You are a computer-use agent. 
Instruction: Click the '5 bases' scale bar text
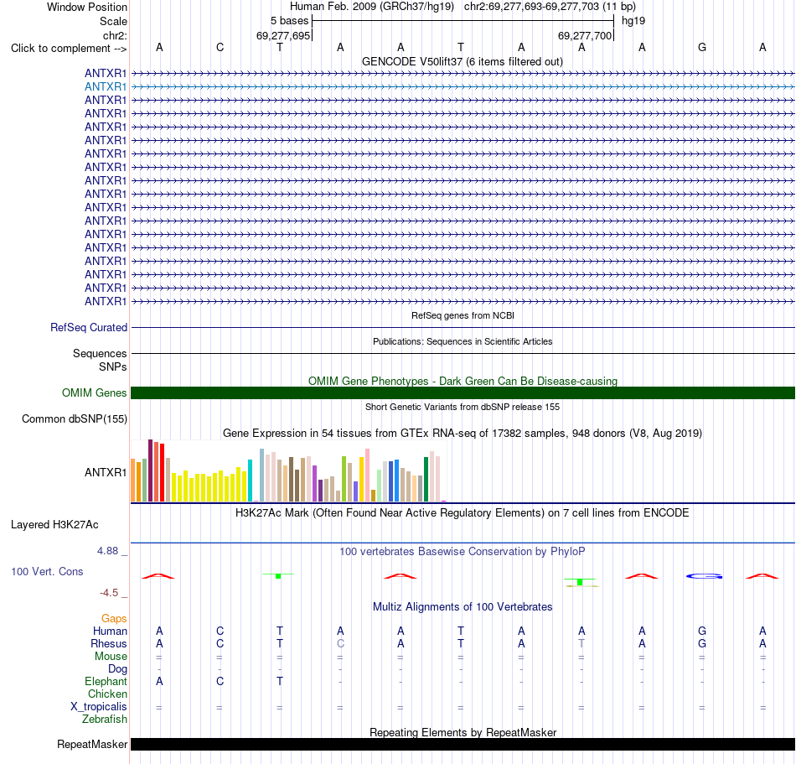289,21
